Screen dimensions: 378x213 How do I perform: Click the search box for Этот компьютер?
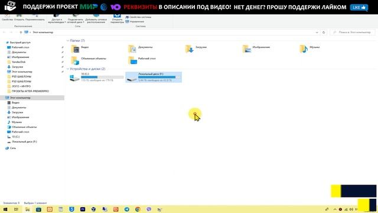click(x=353, y=32)
